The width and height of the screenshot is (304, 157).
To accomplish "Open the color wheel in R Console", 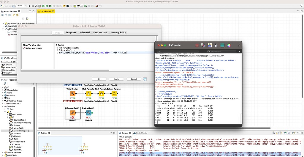I will [229, 45].
